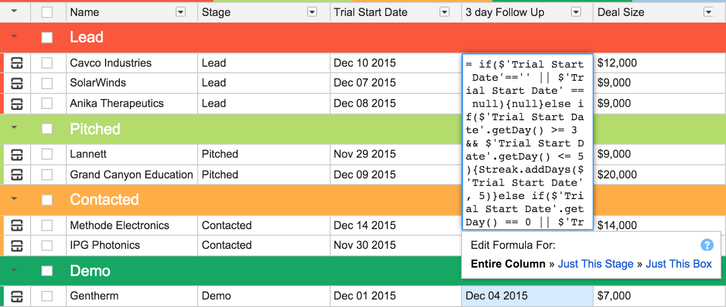The height and width of the screenshot is (307, 726).
Task: Collapse the Pitched stage group
Action: [15, 129]
